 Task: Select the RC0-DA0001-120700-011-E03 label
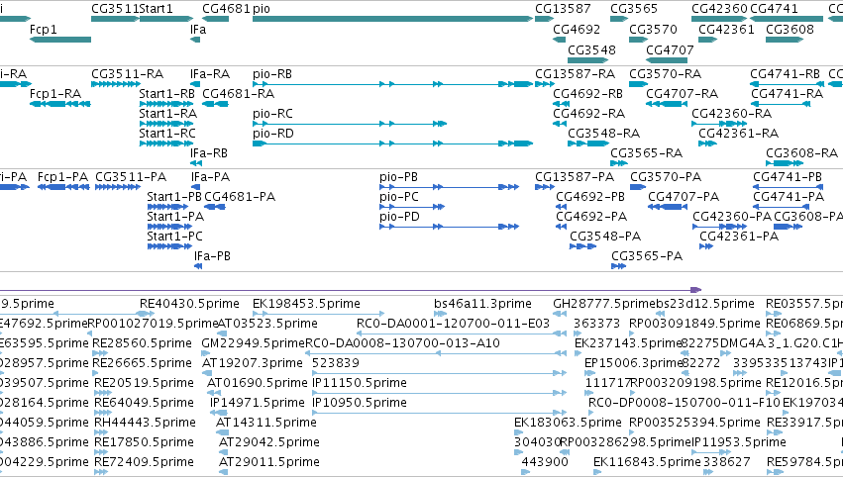454,324
